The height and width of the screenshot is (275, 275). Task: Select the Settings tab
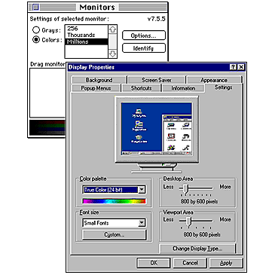[x=223, y=87]
